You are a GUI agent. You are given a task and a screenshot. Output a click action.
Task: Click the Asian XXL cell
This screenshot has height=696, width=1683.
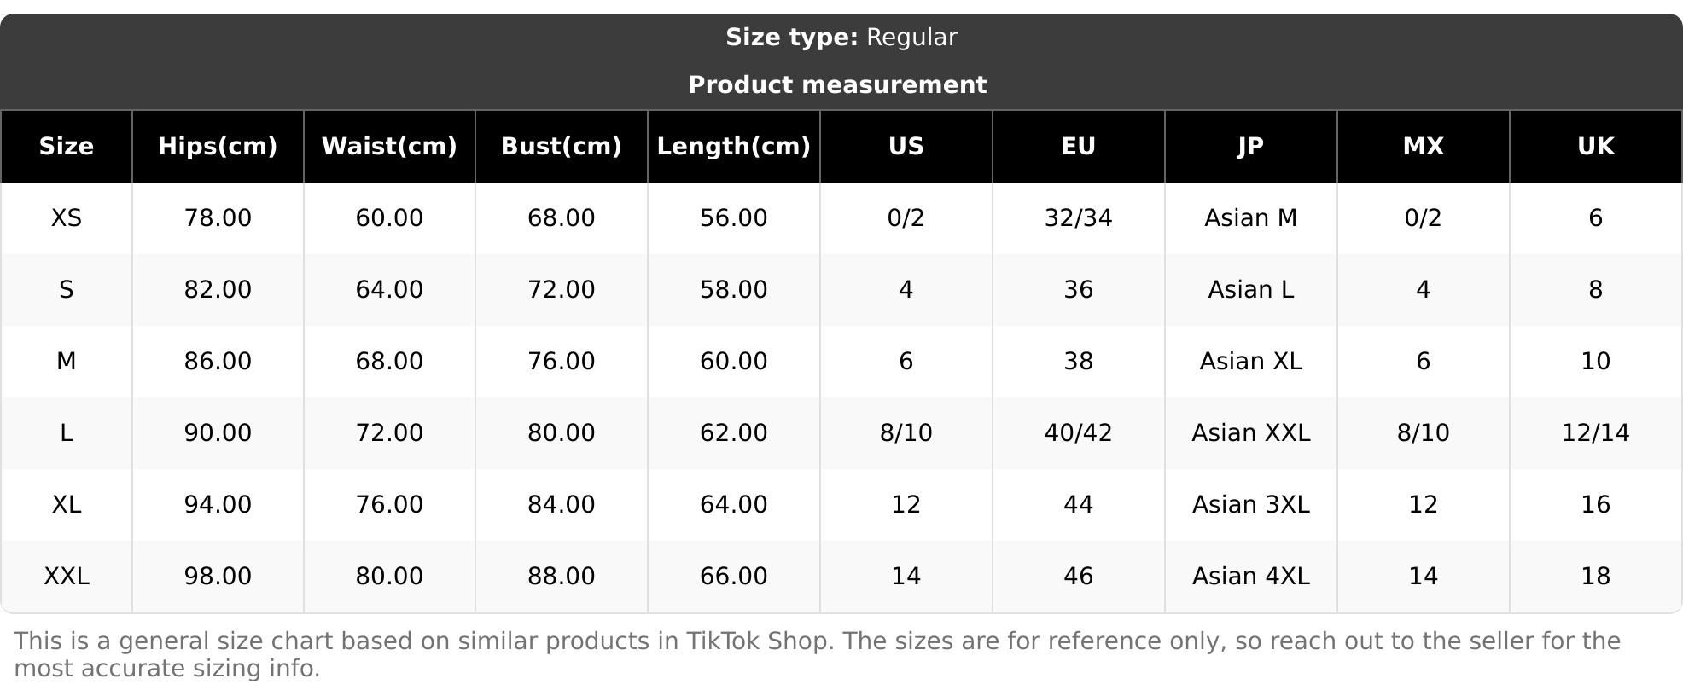pos(1250,433)
